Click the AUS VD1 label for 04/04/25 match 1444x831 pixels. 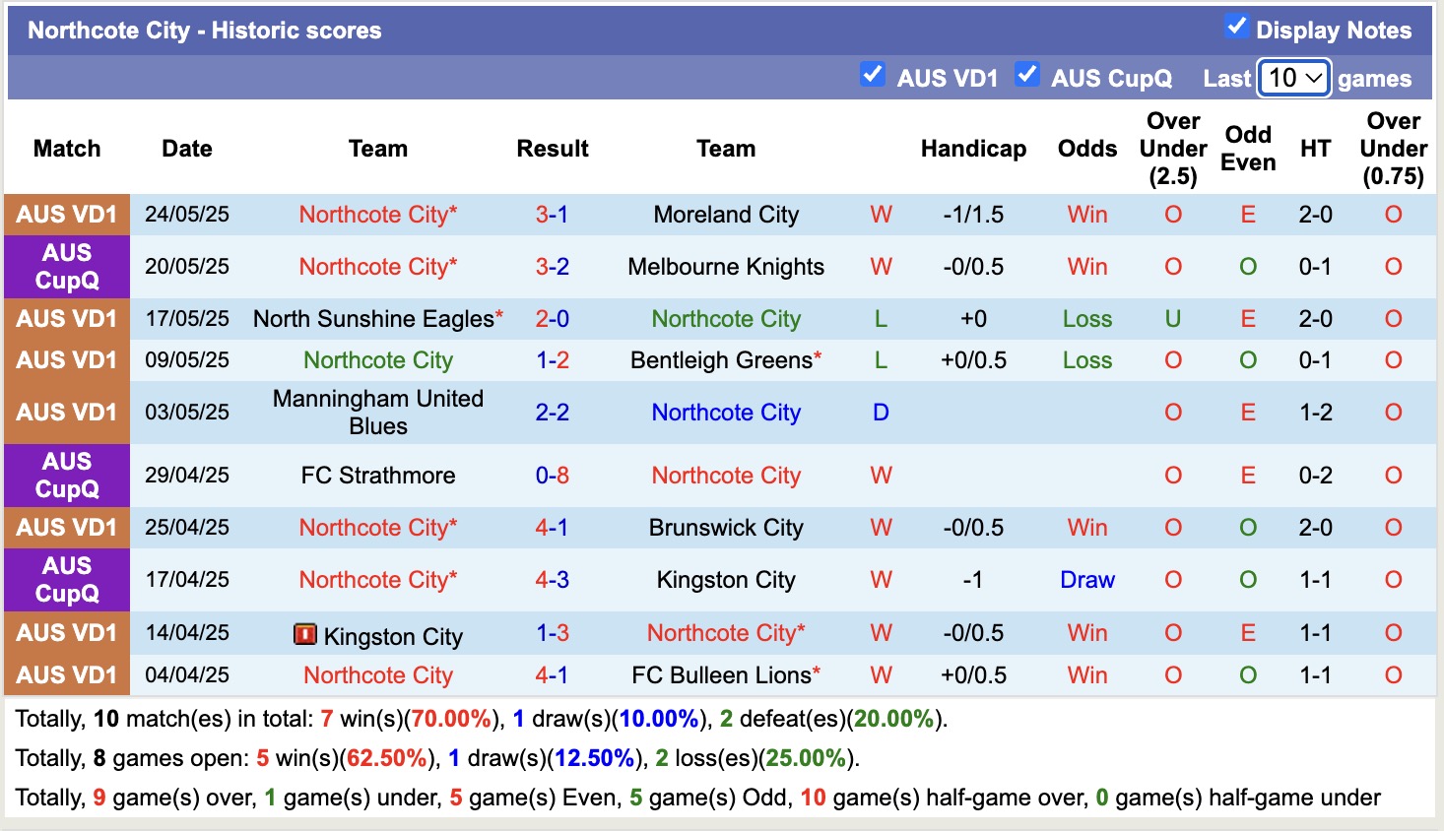click(x=67, y=675)
